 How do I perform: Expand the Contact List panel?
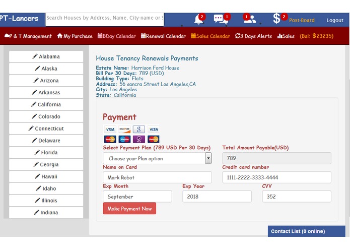(x=307, y=231)
